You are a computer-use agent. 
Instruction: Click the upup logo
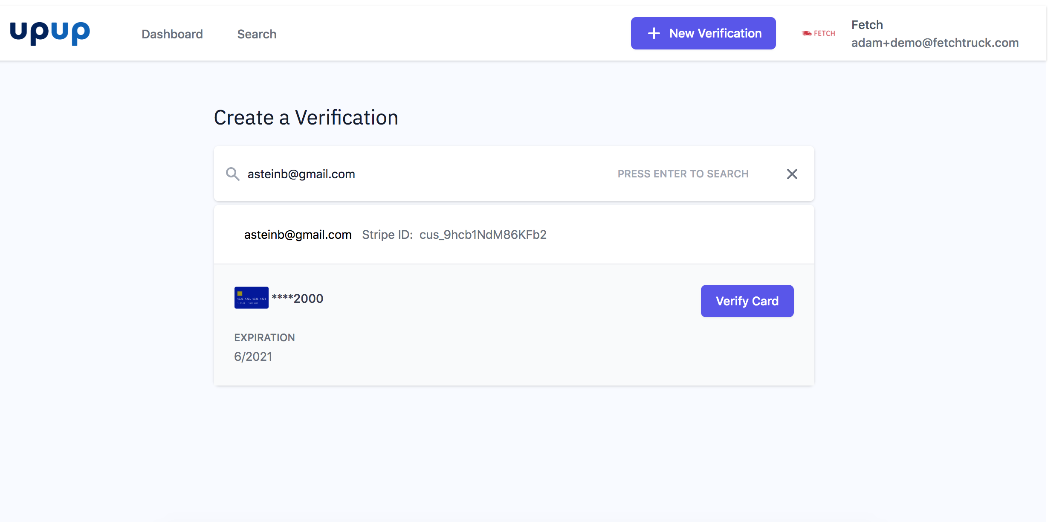(50, 33)
